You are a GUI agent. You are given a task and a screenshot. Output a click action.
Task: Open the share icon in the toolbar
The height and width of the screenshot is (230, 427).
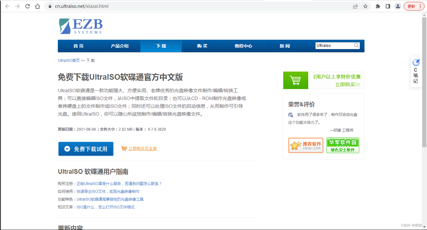[355, 6]
